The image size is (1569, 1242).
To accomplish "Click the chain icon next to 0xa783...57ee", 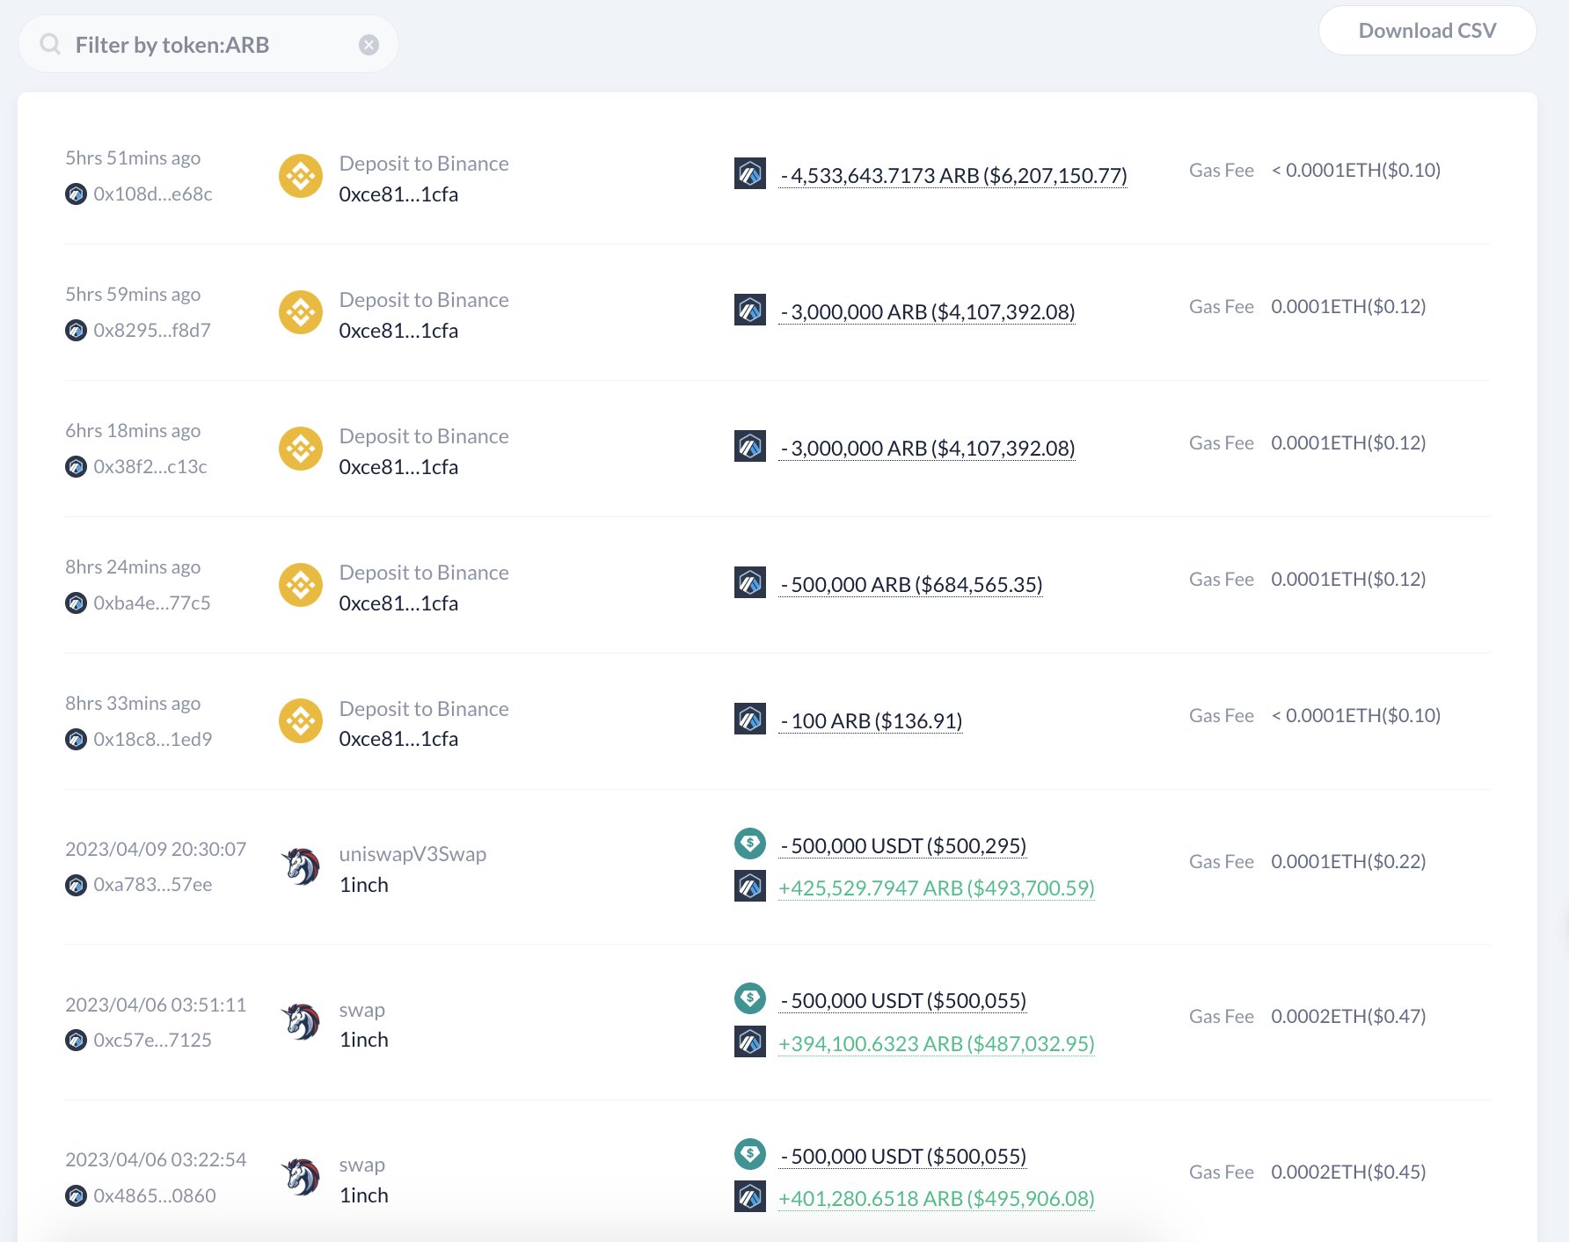I will pos(76,886).
